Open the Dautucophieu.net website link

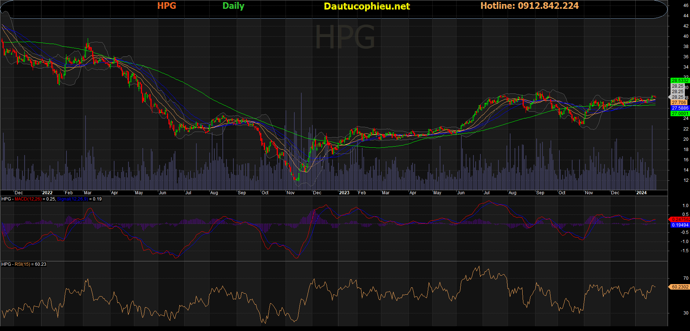[x=367, y=6]
